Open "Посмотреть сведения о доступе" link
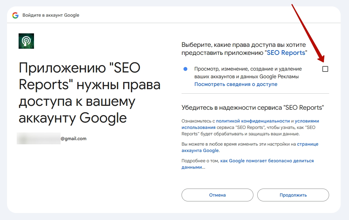Screen dimensions: 349x220 pos(236,84)
